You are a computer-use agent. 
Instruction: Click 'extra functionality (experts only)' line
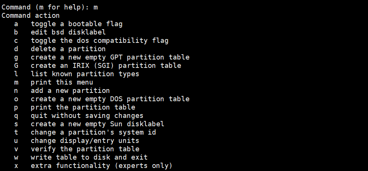tap(101, 166)
